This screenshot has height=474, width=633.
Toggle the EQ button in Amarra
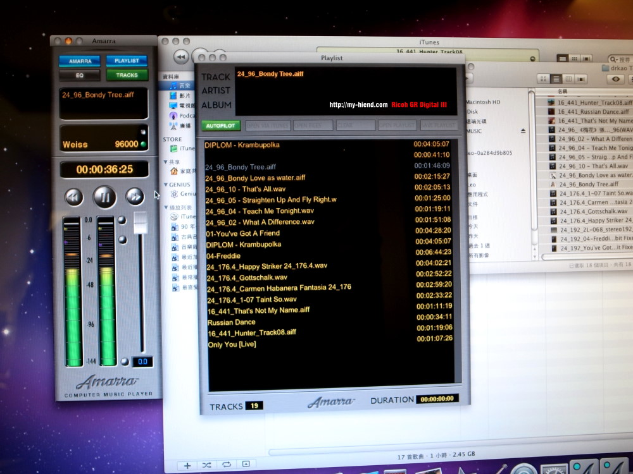tap(80, 75)
